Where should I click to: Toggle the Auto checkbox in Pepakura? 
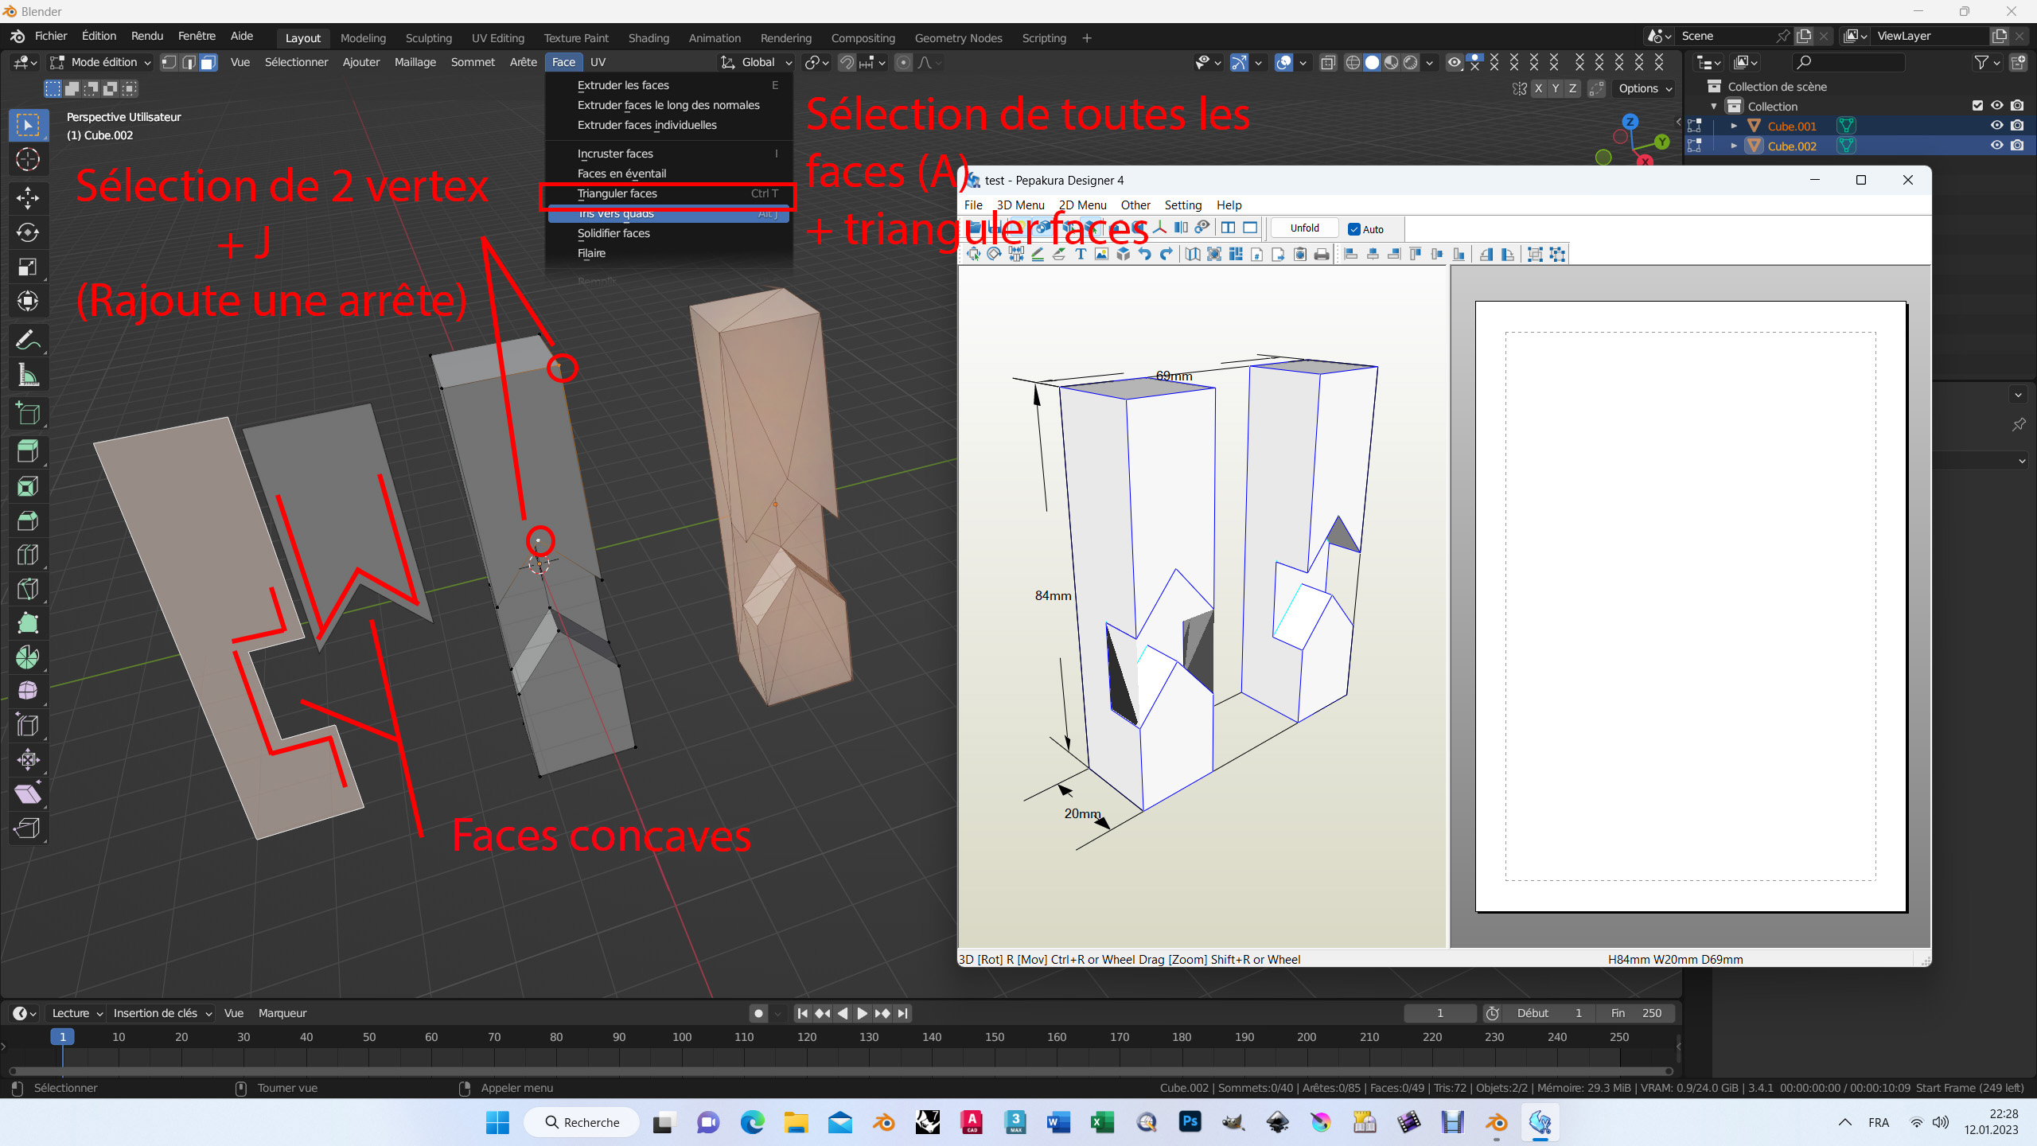tap(1354, 229)
